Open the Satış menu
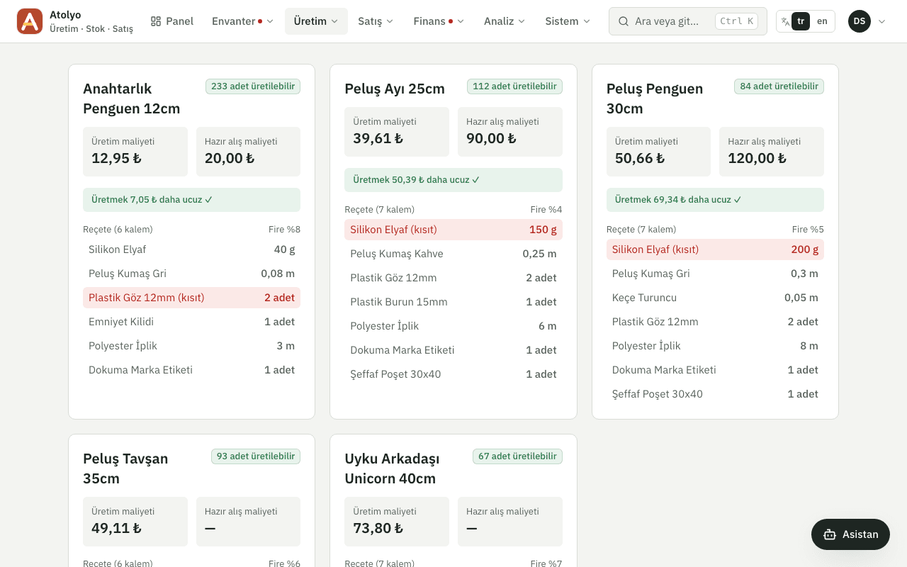 [376, 21]
